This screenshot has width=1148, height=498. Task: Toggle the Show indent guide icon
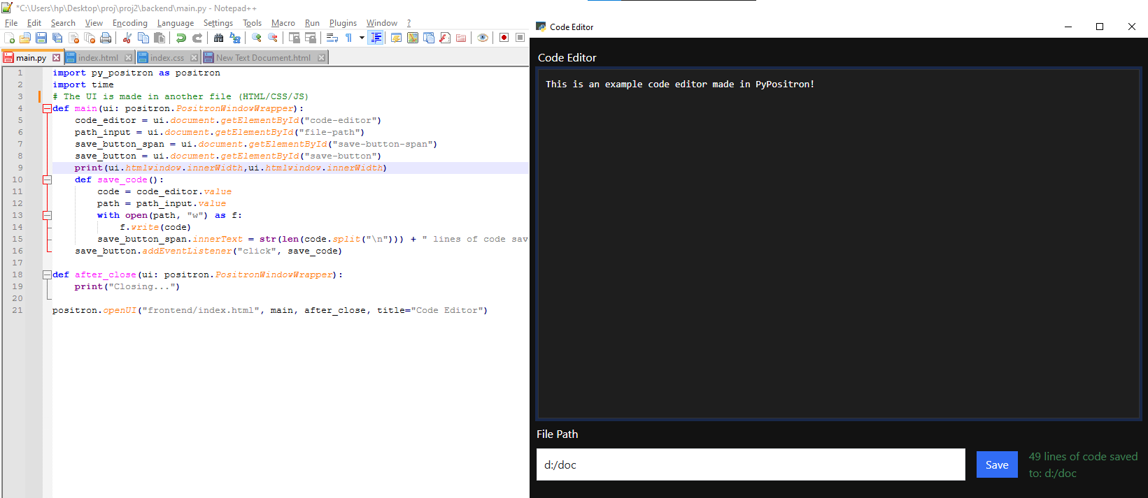click(376, 38)
